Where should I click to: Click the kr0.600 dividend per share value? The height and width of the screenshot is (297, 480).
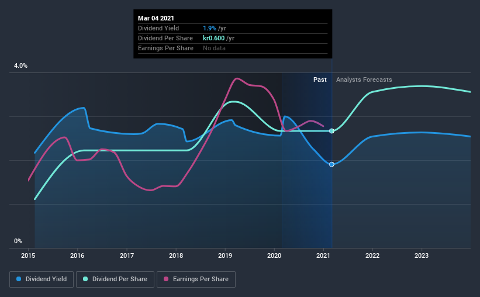(213, 38)
